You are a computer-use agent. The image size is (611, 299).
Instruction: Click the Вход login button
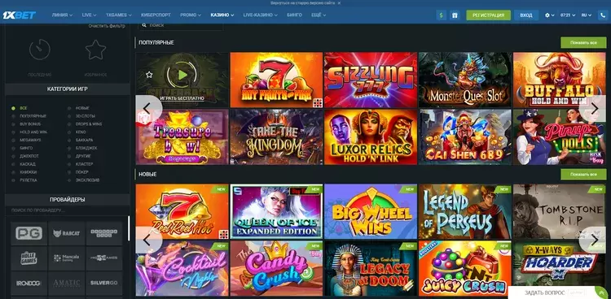point(526,15)
